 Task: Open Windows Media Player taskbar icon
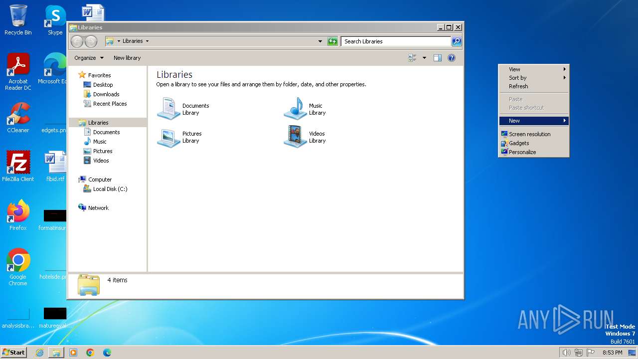point(73,353)
